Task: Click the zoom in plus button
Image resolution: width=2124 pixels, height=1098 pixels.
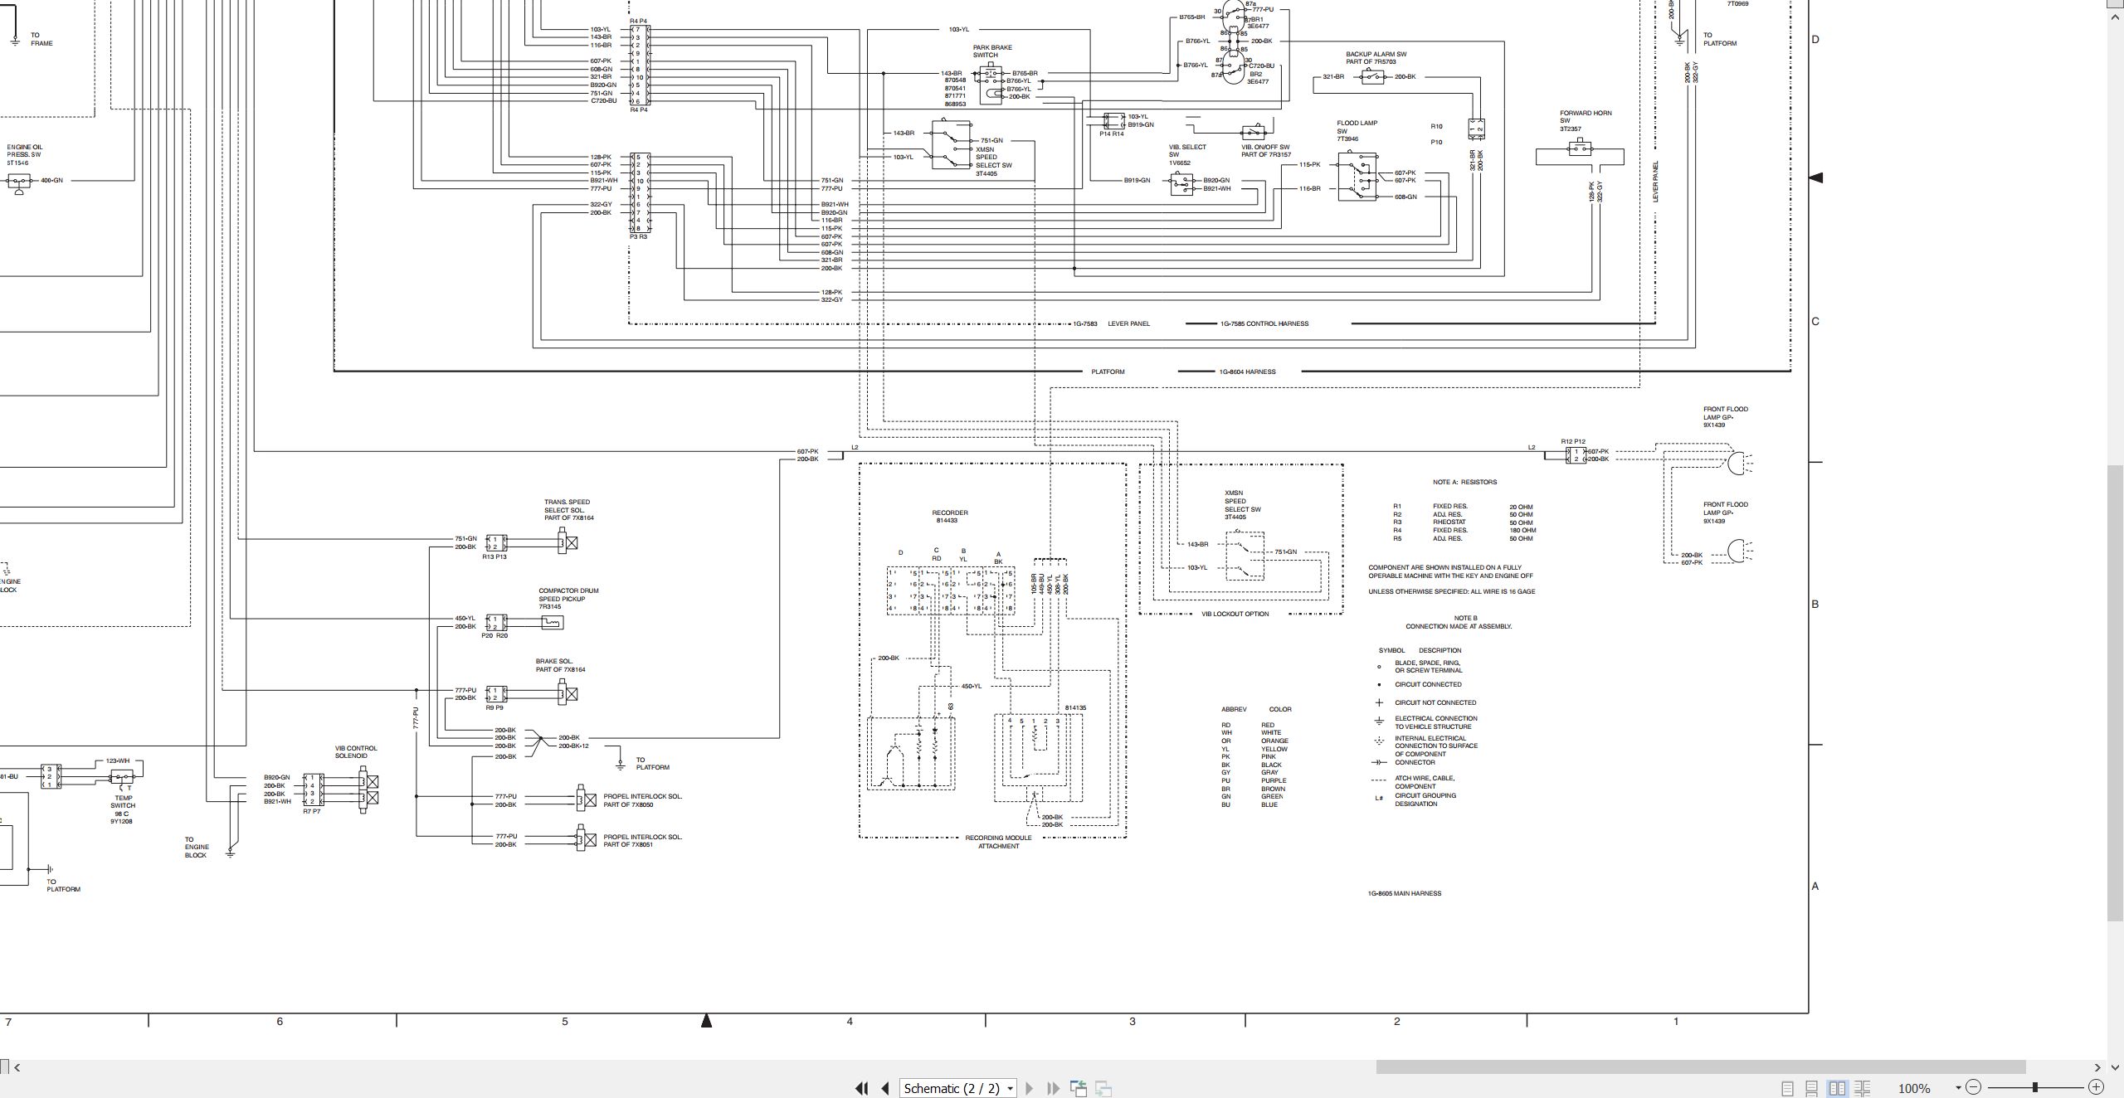Action: [x=2096, y=1087]
